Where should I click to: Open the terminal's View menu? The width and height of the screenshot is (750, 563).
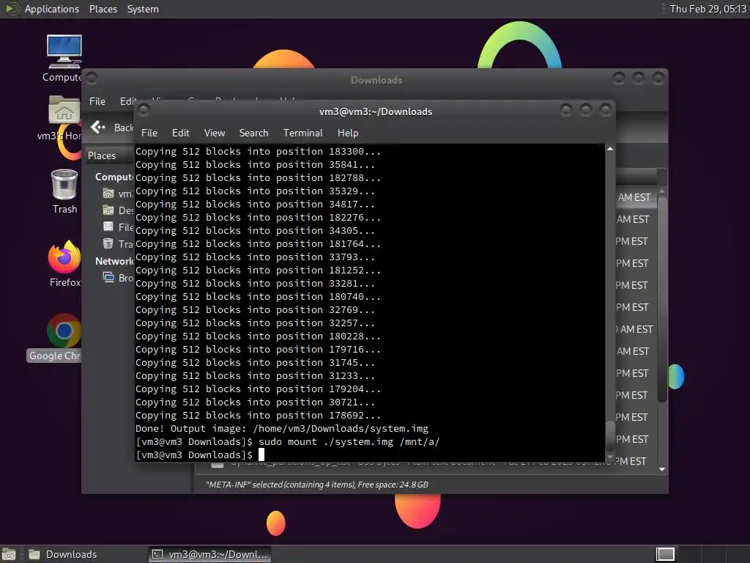(x=215, y=133)
